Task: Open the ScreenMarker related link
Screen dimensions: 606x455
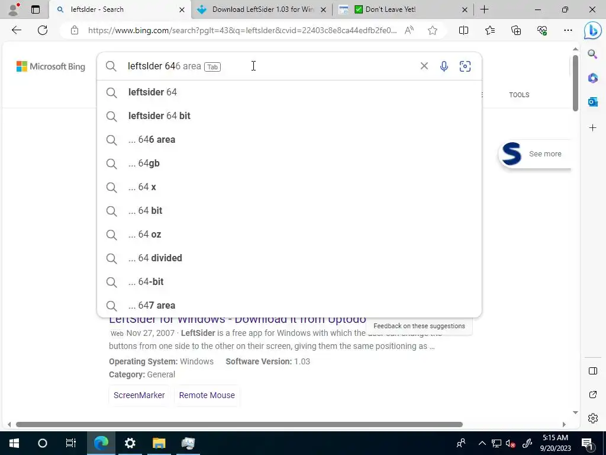Action: pyautogui.click(x=139, y=395)
